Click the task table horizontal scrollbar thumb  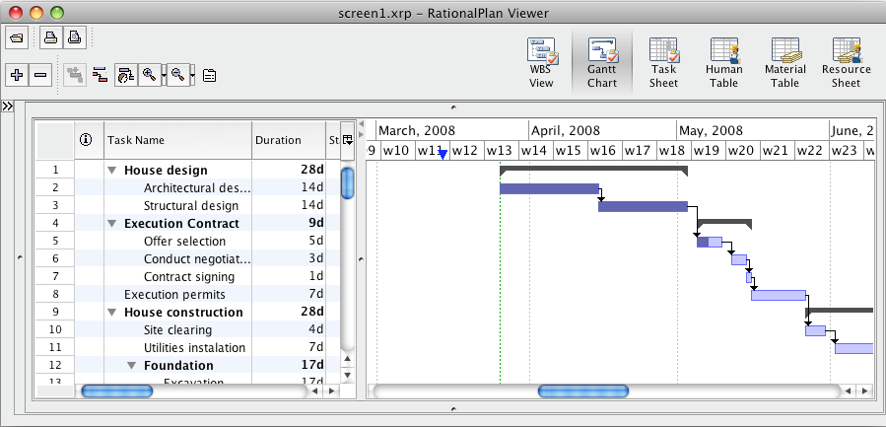117,391
